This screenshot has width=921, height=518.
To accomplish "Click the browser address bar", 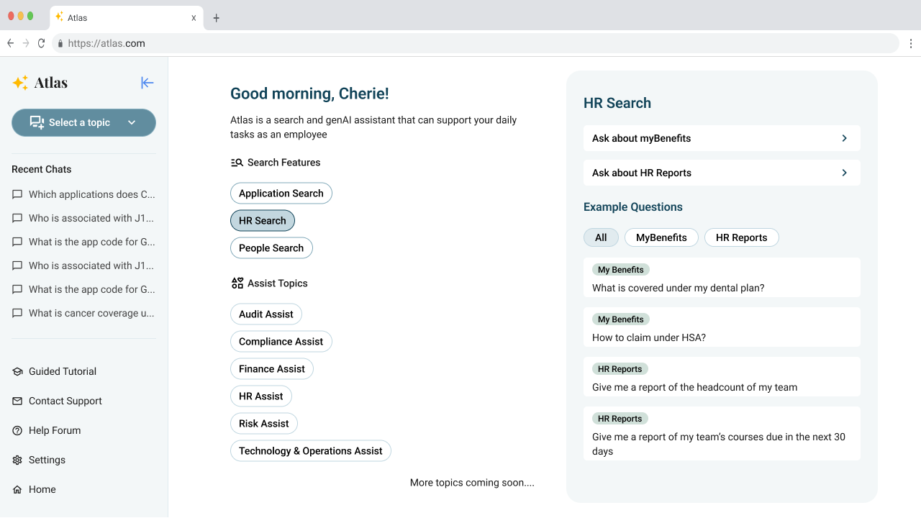I will point(475,43).
